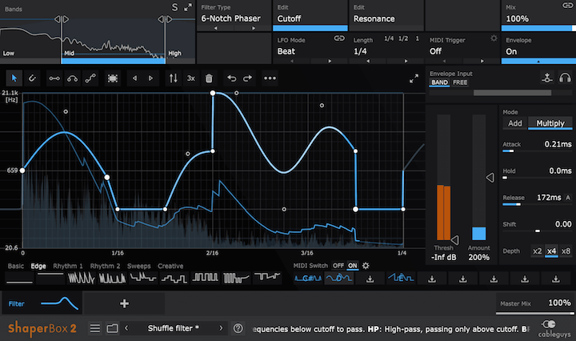Screen dimensions: 576x341
Task: Edit the Resonance parameter
Action: (386, 15)
